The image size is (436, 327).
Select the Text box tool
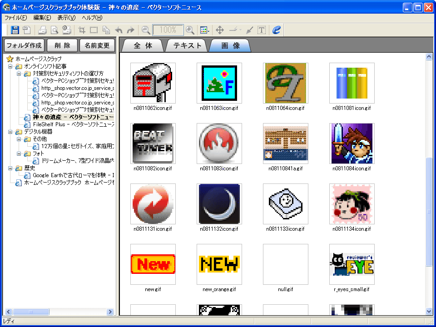(262, 30)
